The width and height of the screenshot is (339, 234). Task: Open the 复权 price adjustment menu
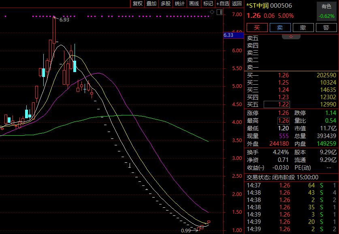(x=137, y=4)
